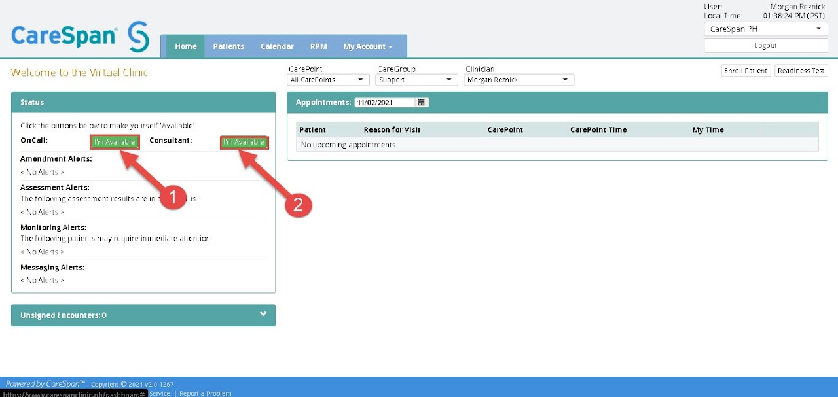Open the RPM tab

(x=319, y=46)
